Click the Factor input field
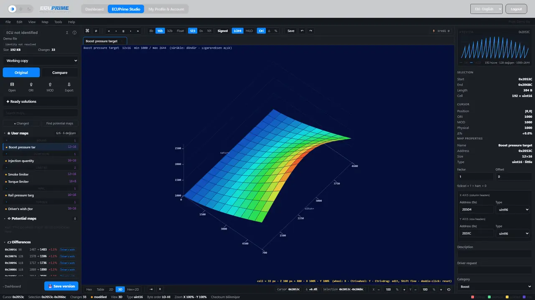The image size is (535, 300). (476, 177)
